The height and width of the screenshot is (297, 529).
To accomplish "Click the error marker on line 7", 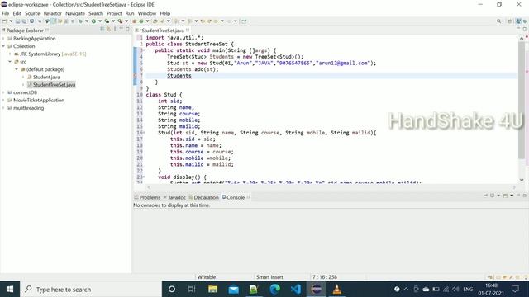I will click(136, 76).
